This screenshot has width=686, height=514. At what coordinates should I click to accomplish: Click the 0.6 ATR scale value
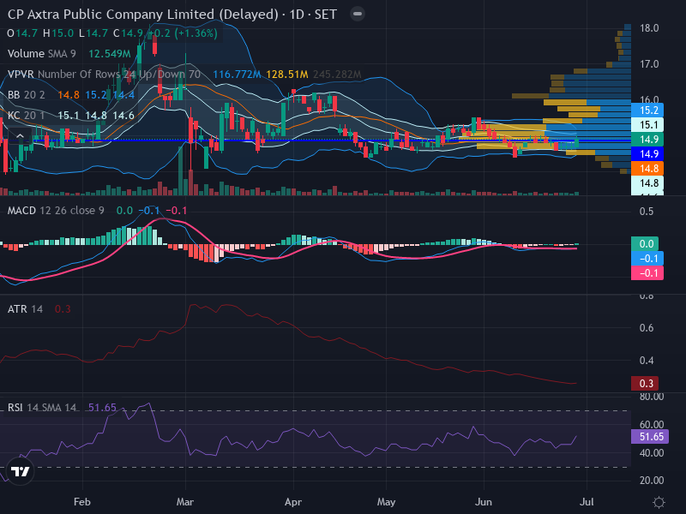(647, 328)
